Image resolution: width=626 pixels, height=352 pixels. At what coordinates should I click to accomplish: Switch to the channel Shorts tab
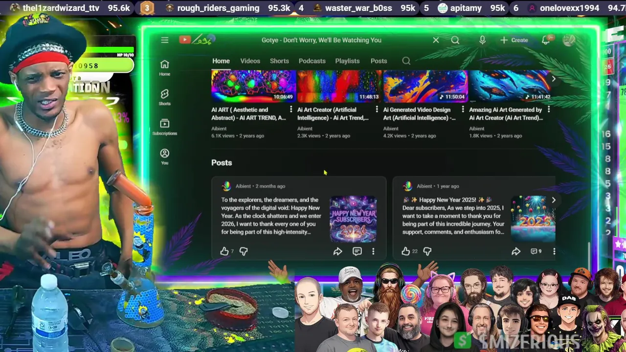click(279, 61)
